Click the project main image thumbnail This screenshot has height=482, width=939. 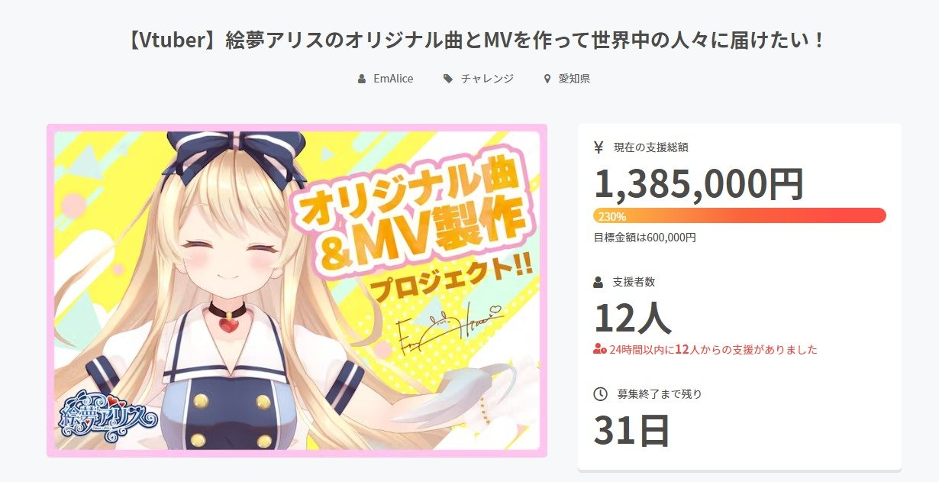297,291
